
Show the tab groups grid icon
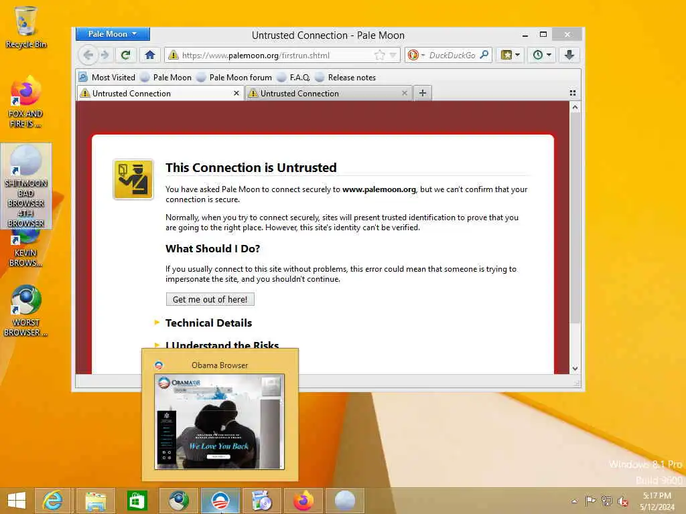click(573, 92)
